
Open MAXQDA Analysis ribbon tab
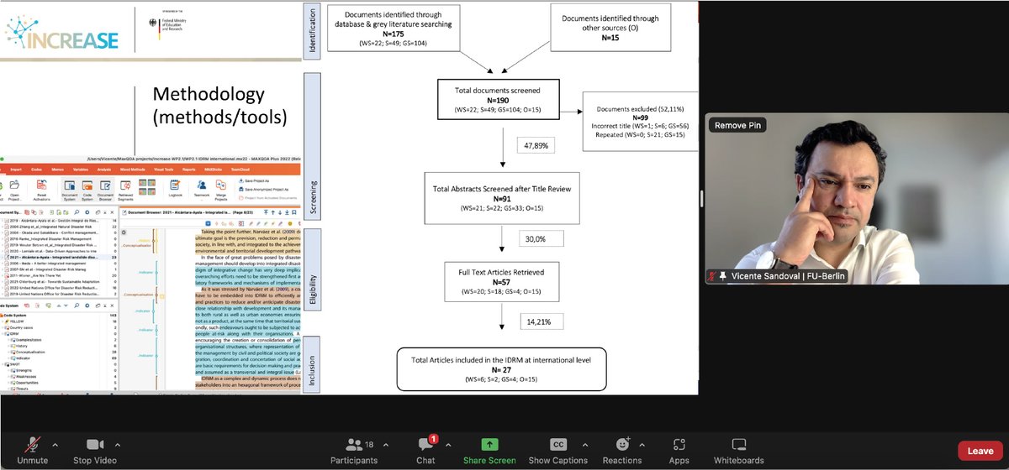click(x=104, y=170)
